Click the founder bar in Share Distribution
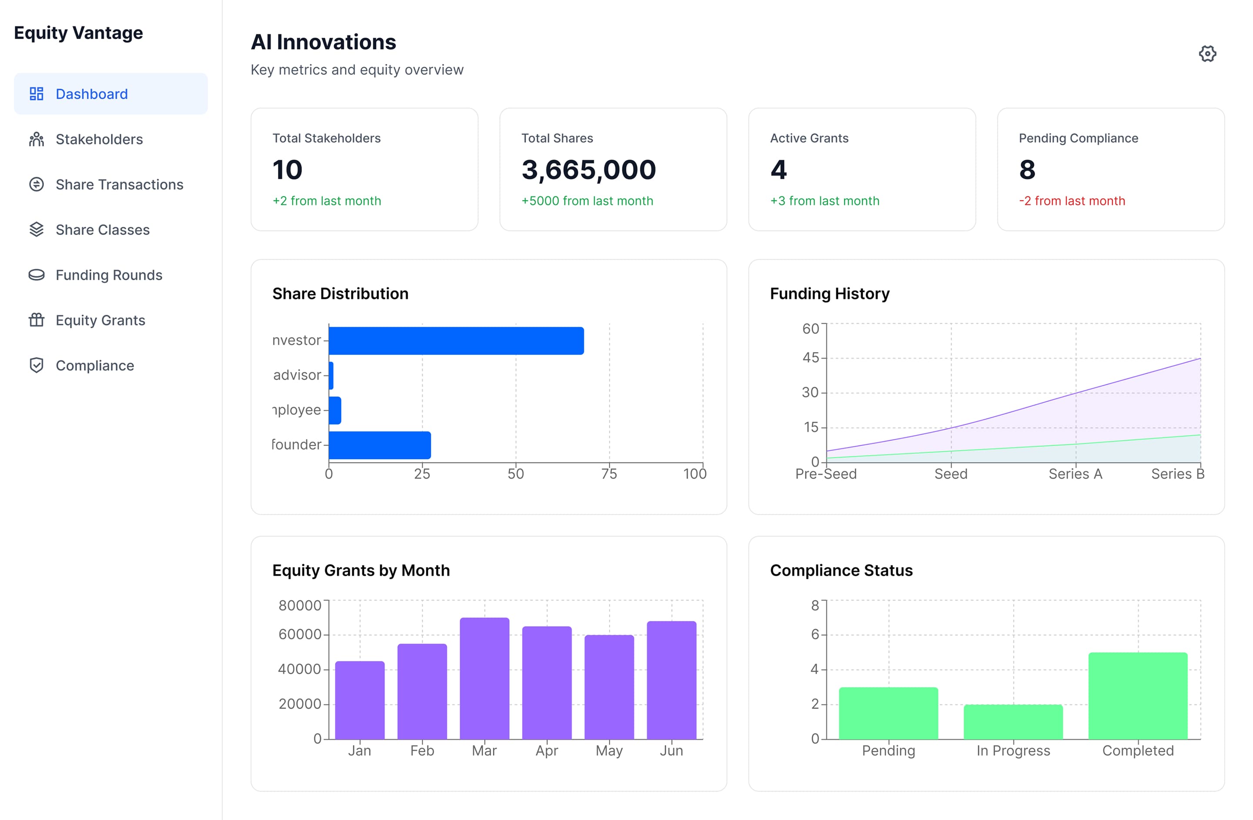Viewport: 1253px width, 820px height. pyautogui.click(x=379, y=445)
